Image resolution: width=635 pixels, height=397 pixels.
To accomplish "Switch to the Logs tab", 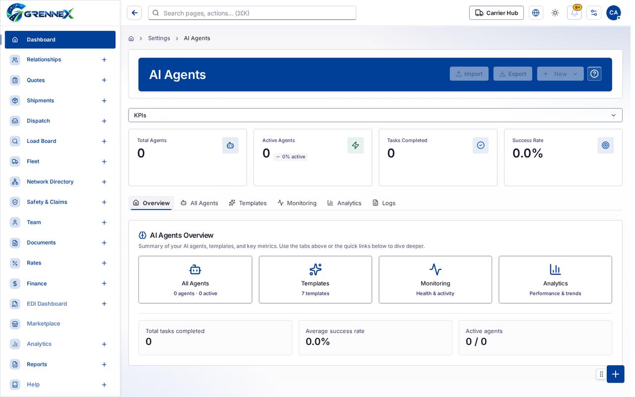I will tap(384, 203).
